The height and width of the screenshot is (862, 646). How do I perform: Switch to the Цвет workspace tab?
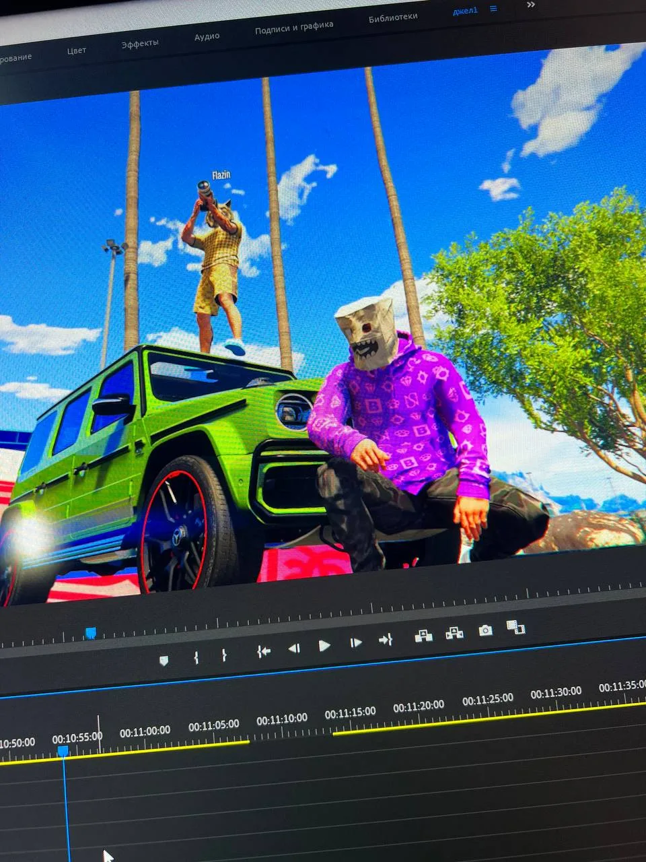click(x=76, y=51)
